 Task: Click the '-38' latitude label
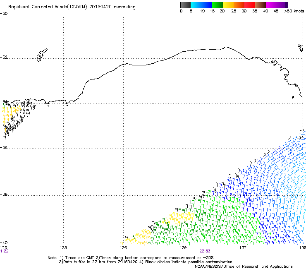4,195
